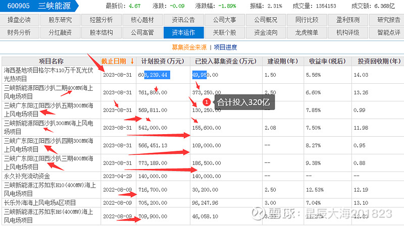Click 成交量 1354153 value
Viewport: 404px width, 226px height.
[326, 6]
